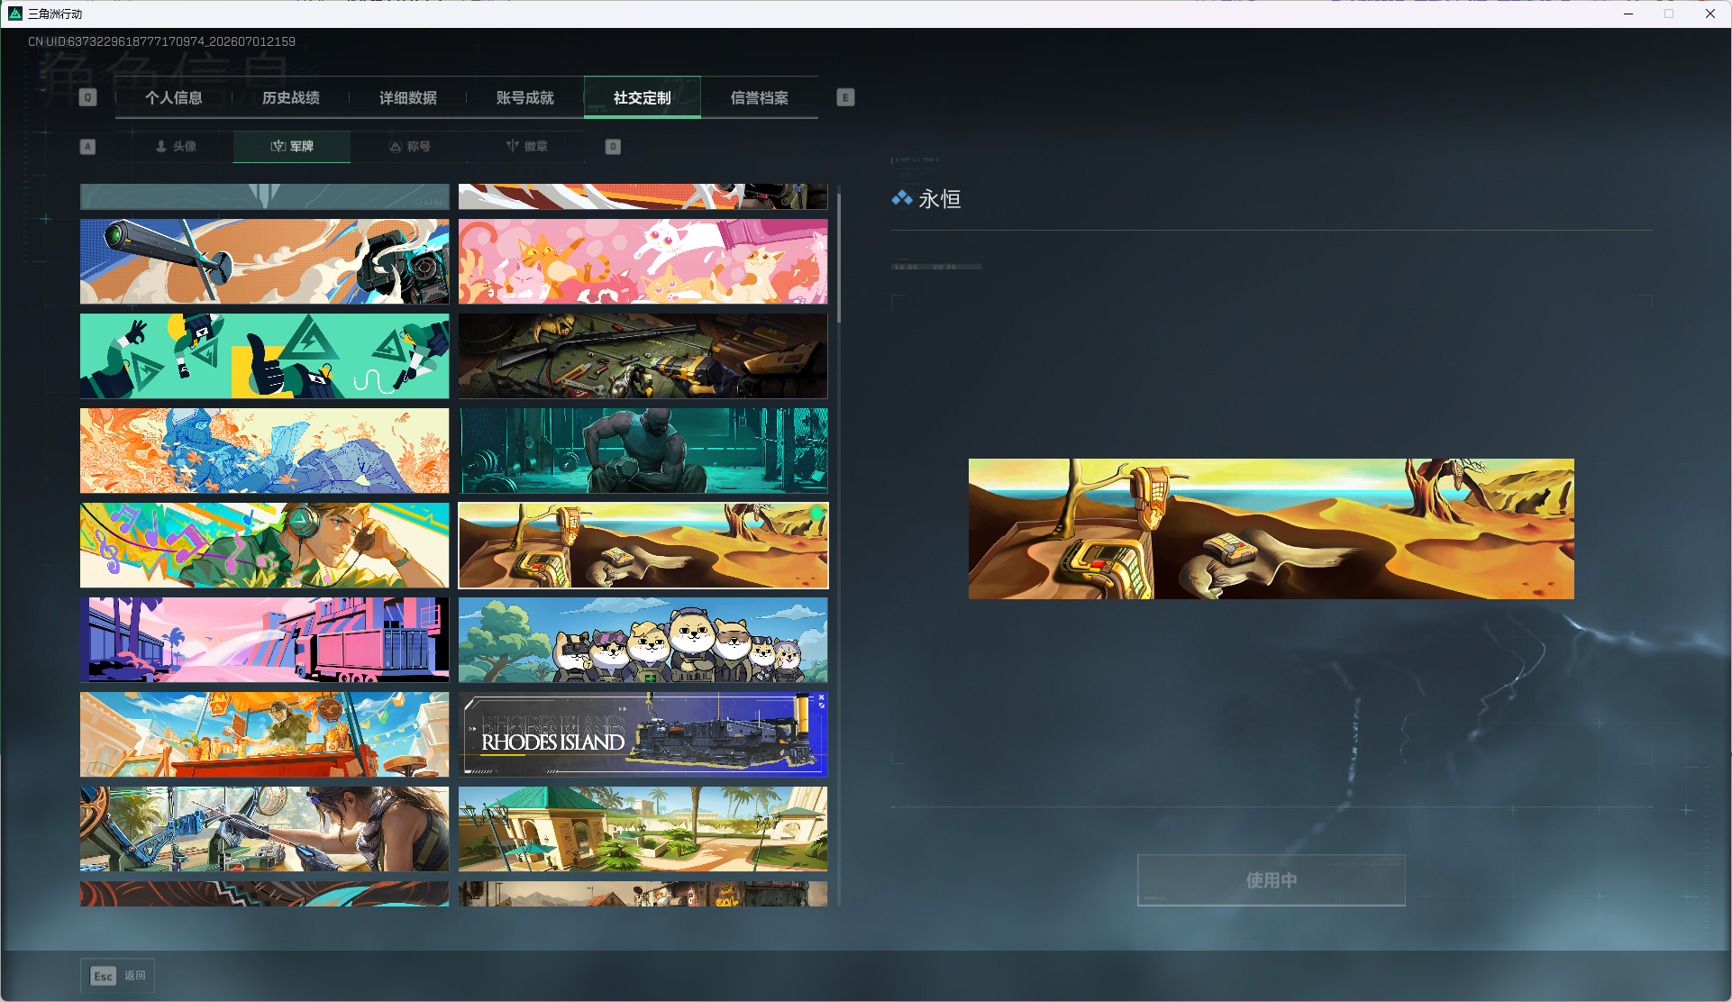This screenshot has height=1002, width=1732.
Task: Click the E key next-tab icon
Action: coord(845,97)
